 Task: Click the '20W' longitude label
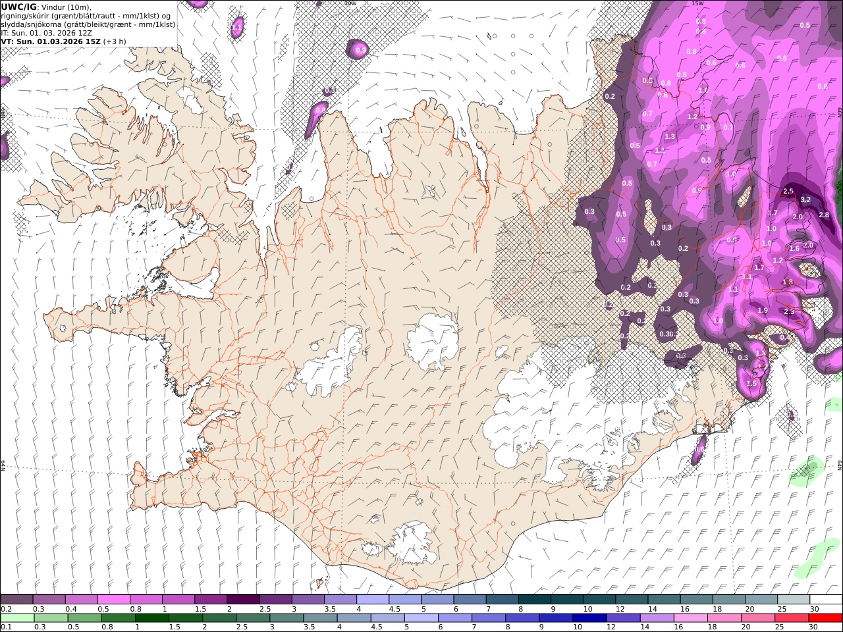point(350,3)
